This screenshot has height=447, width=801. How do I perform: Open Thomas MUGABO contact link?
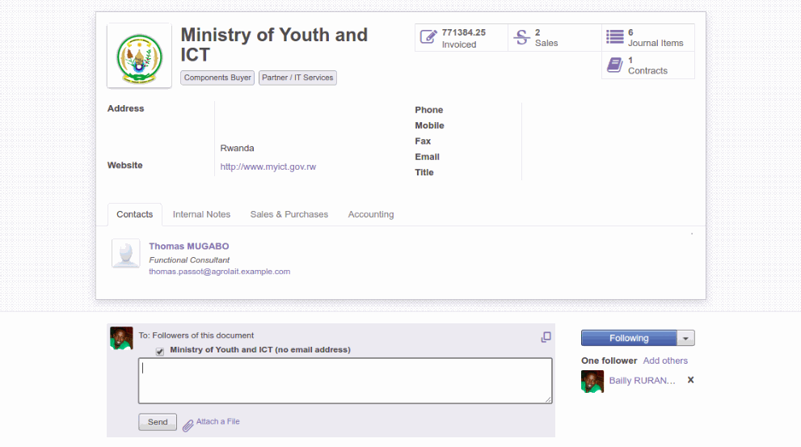tap(189, 247)
